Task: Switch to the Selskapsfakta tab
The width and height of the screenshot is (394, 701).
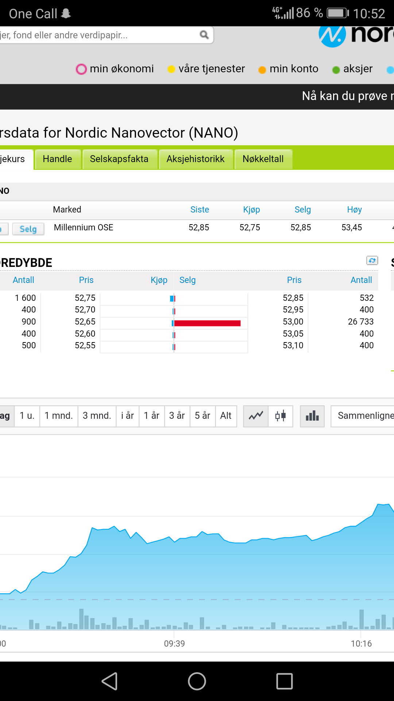Action: click(x=120, y=159)
